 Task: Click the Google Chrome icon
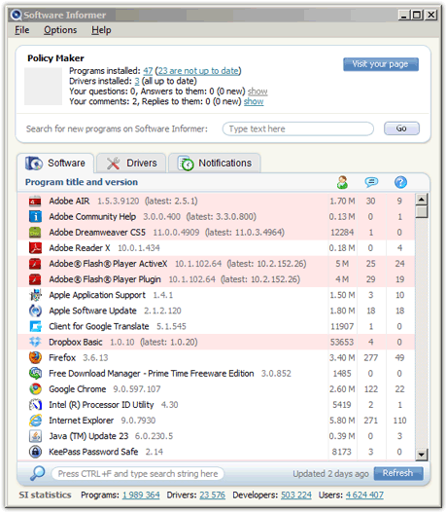click(x=35, y=389)
